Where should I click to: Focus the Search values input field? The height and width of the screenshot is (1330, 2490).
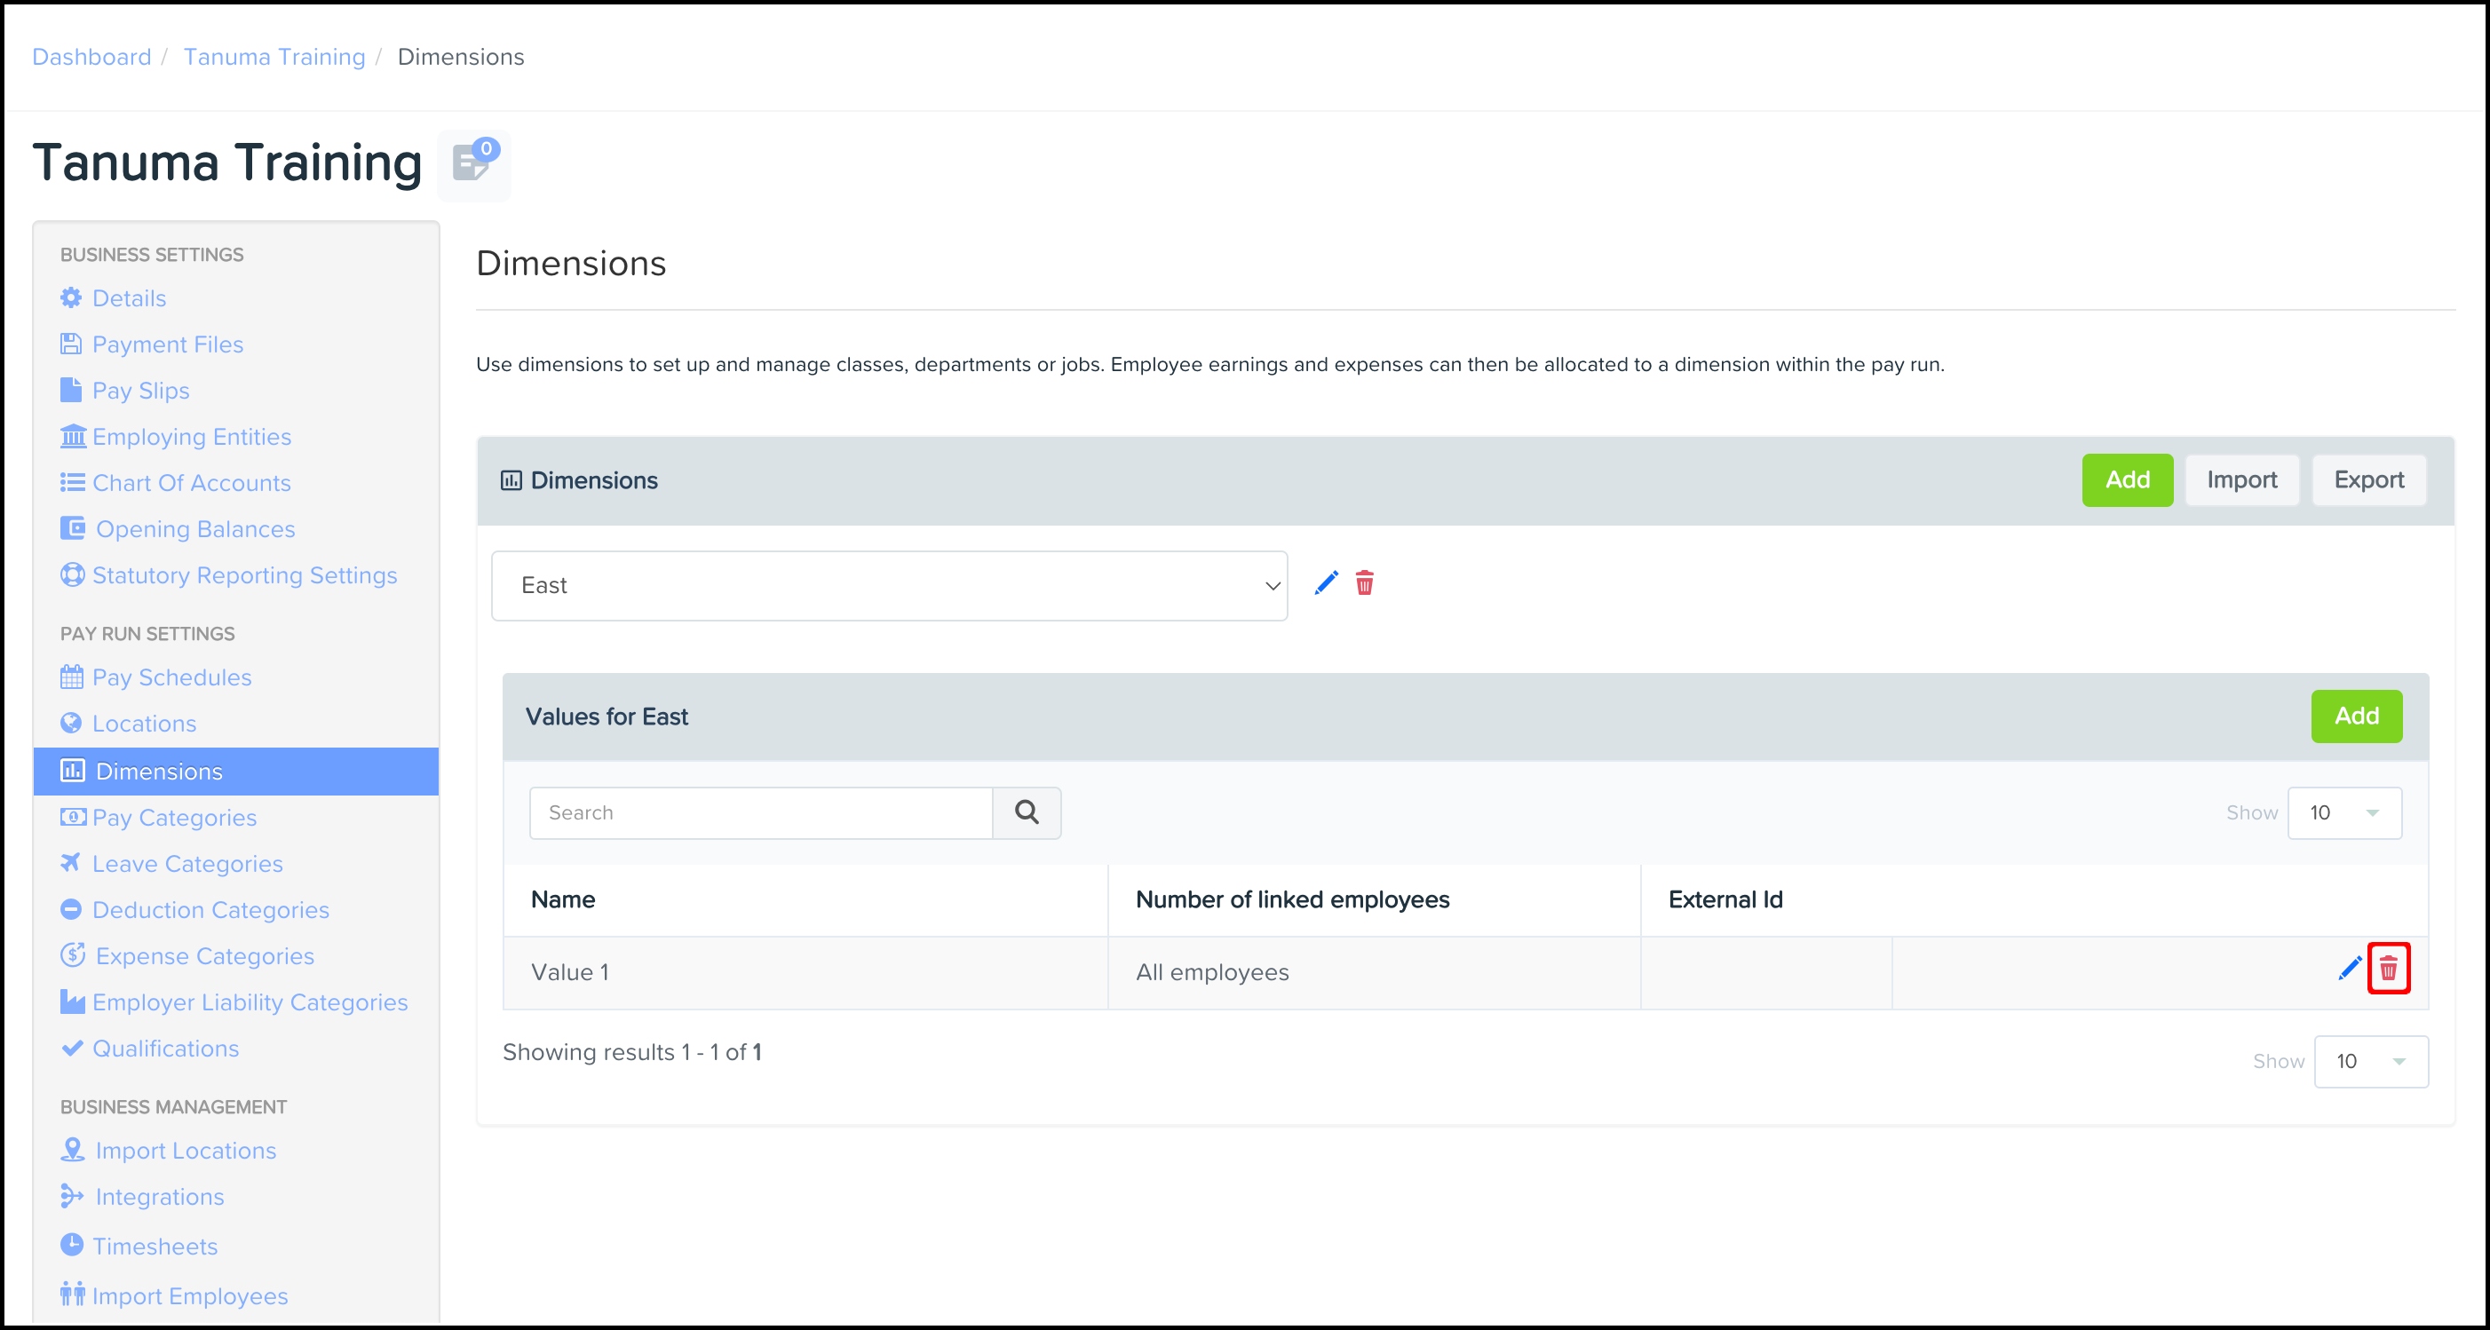pyautogui.click(x=761, y=813)
